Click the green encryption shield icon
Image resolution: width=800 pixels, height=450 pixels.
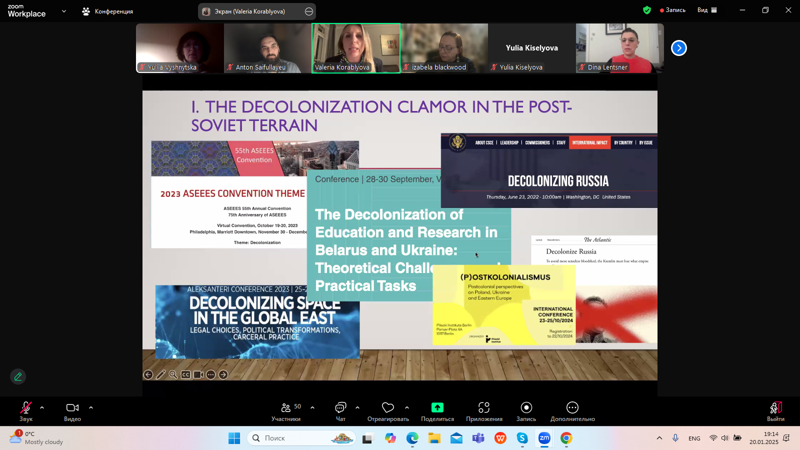pos(647,10)
